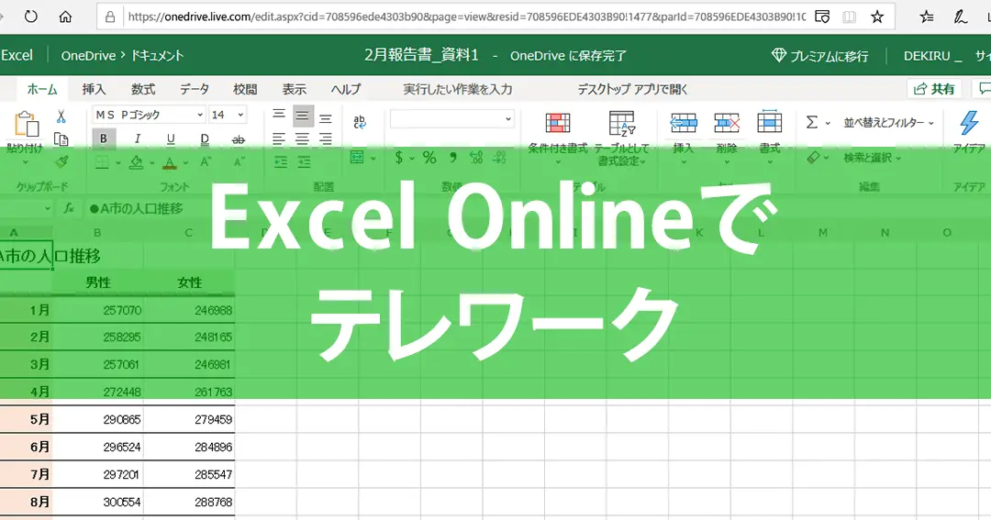Open the Data (データ) tab
Viewport: 991px width, 520px height.
tap(194, 89)
